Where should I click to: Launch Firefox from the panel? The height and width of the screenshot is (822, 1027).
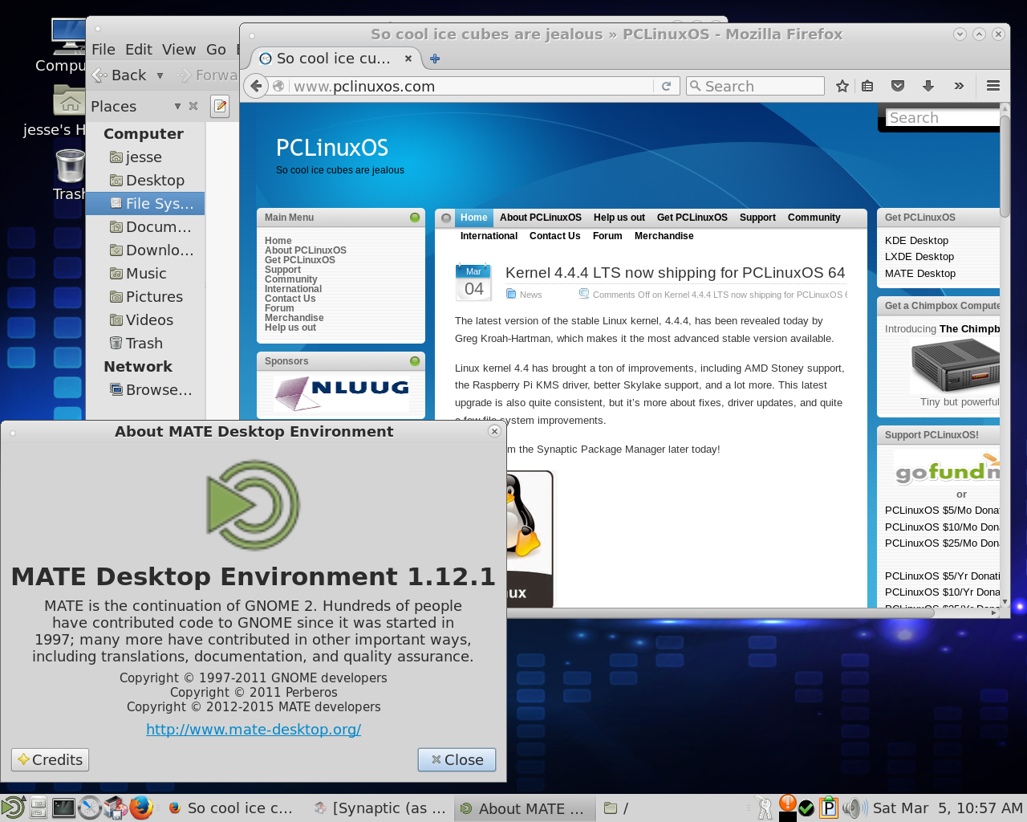(x=141, y=808)
